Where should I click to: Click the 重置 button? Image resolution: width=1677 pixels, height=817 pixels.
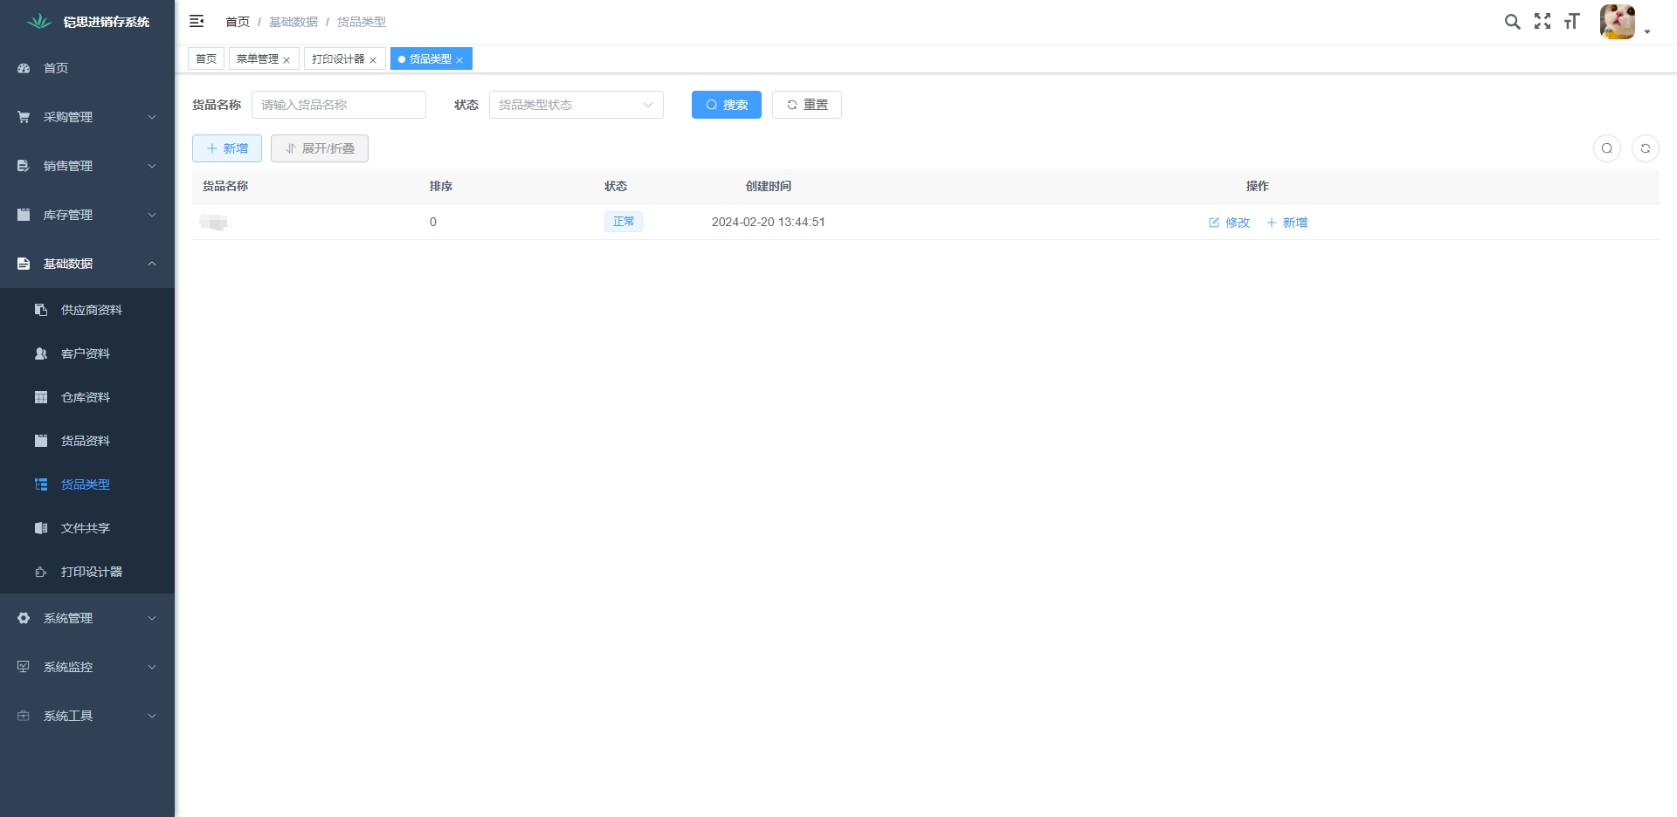[x=806, y=105]
